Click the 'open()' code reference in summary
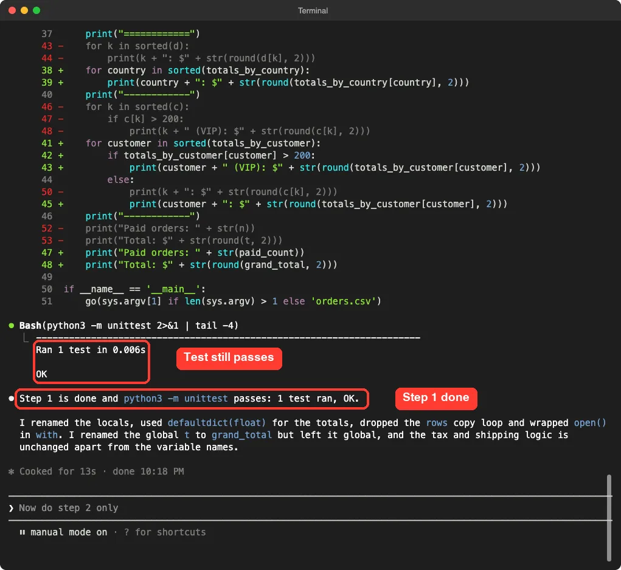This screenshot has width=621, height=570. click(590, 423)
